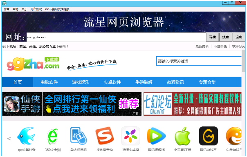Open the 完美游戏平台 orange smiley icon

click(234, 136)
